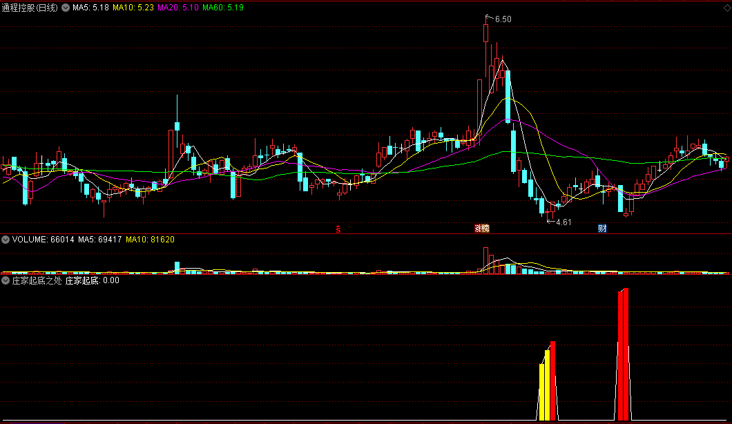The image size is (732, 424).
Task: Click the 涨榜 event marker
Action: 482,229
